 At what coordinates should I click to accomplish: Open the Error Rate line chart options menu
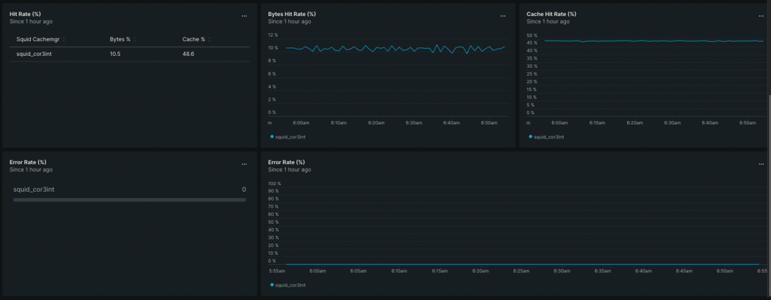(x=761, y=164)
